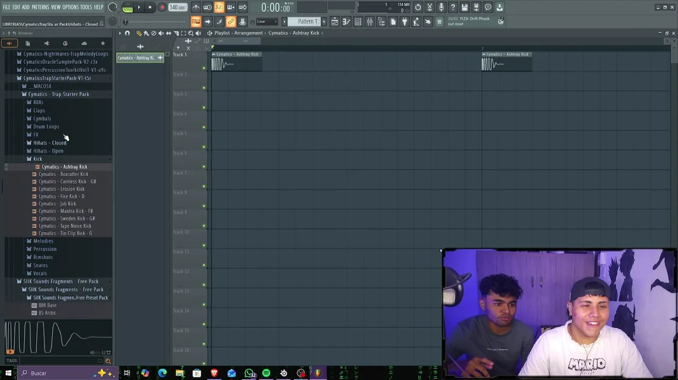The width and height of the screenshot is (678, 380).
Task: Collapse the Kick folder
Action: pyautogui.click(x=38, y=159)
